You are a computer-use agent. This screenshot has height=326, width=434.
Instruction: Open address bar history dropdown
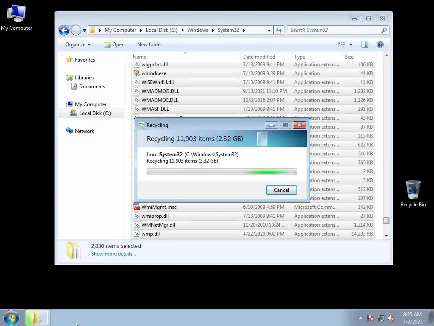click(x=269, y=30)
